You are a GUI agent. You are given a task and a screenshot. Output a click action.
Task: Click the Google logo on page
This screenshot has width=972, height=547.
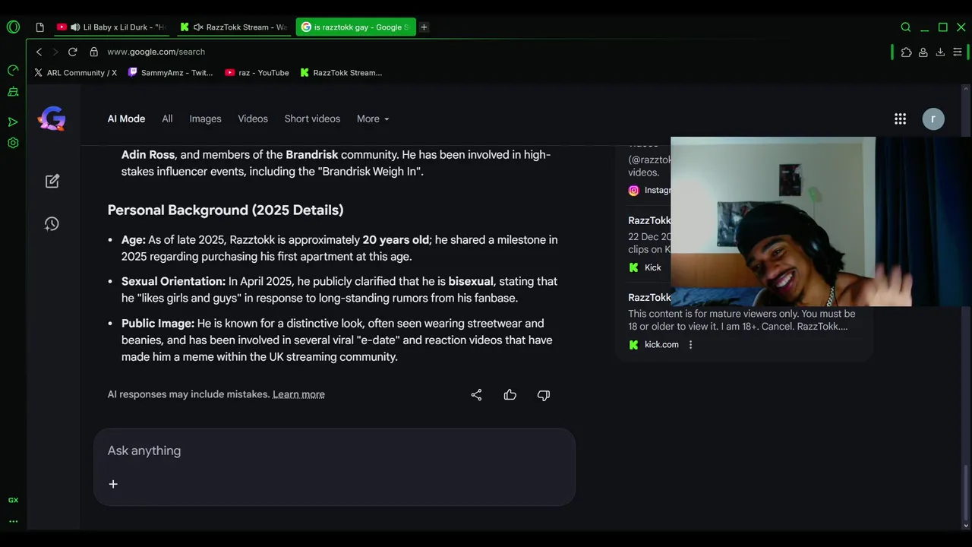[52, 119]
